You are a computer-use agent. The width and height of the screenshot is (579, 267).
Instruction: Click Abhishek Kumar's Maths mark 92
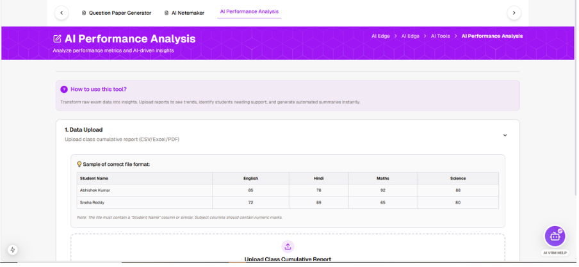point(383,191)
